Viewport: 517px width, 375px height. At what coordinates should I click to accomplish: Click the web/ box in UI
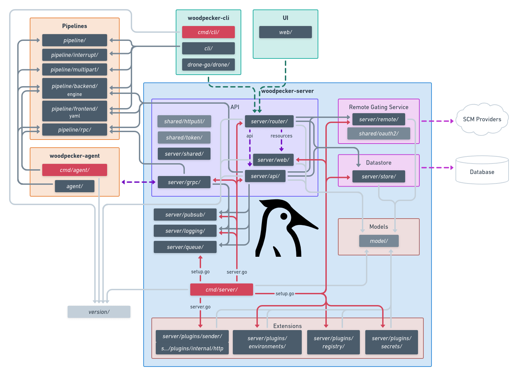[x=286, y=32]
